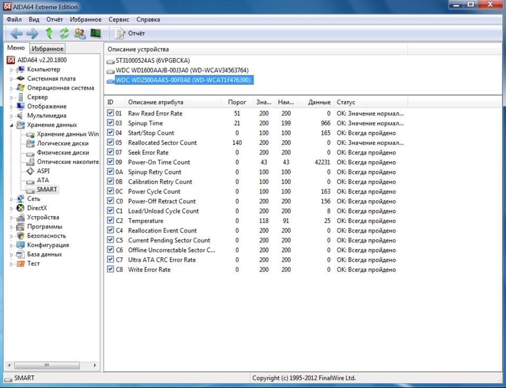Sort by Порог column header

click(x=237, y=102)
